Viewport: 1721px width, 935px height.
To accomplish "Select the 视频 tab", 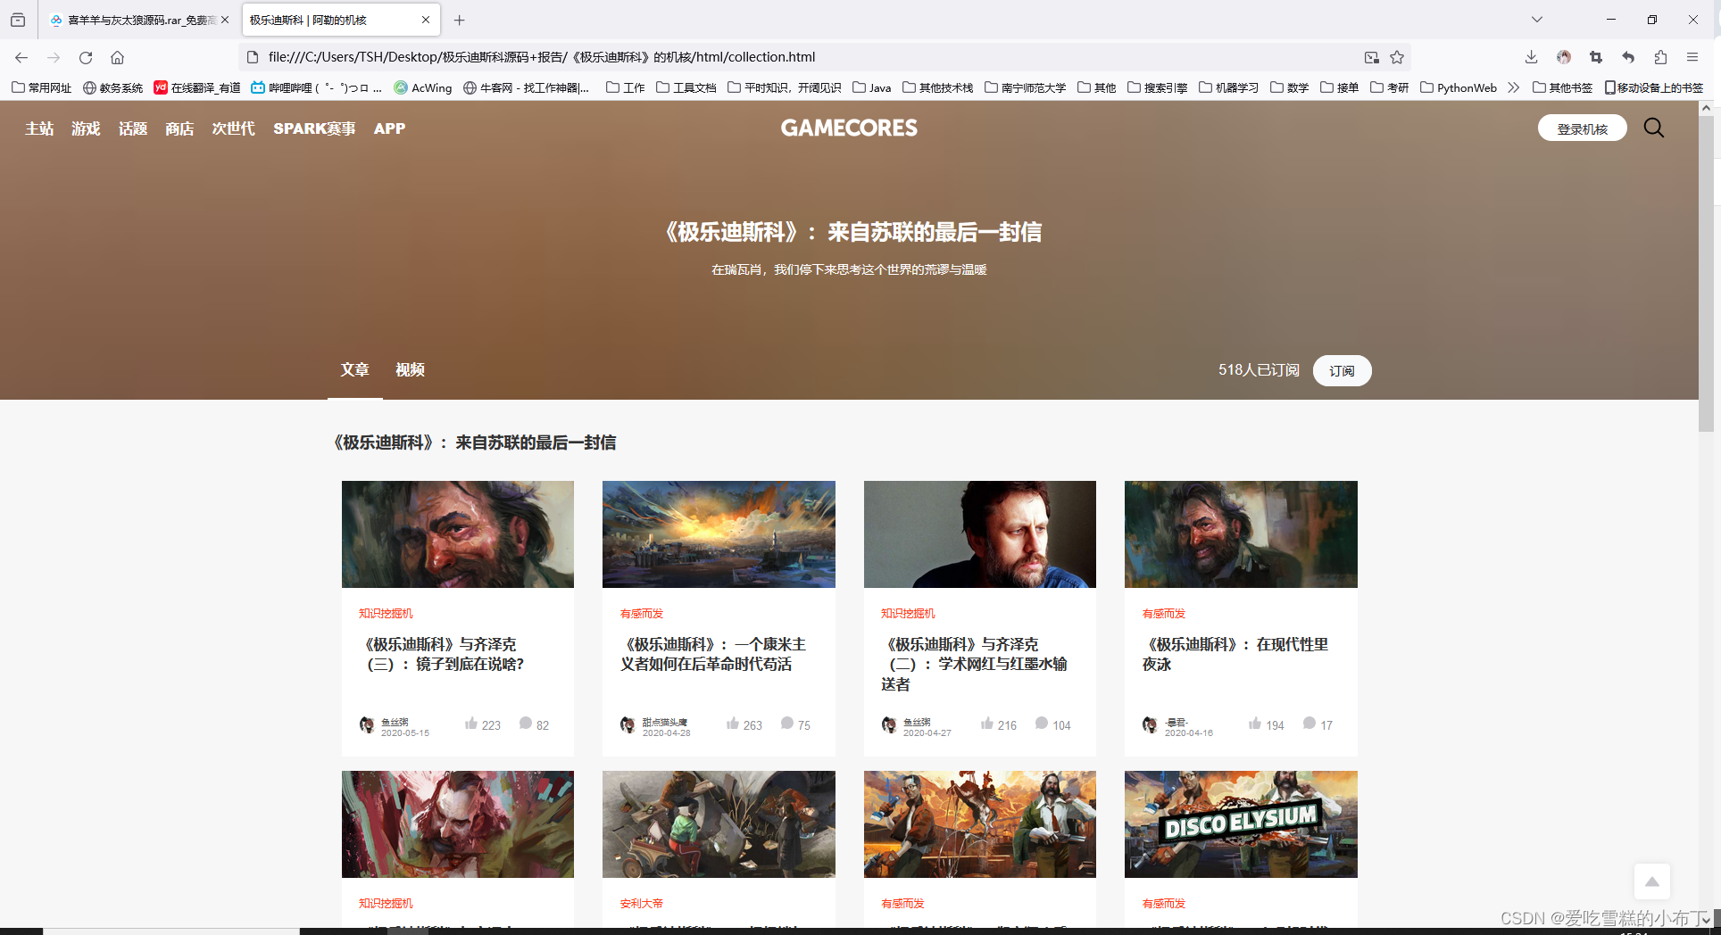I will coord(410,369).
